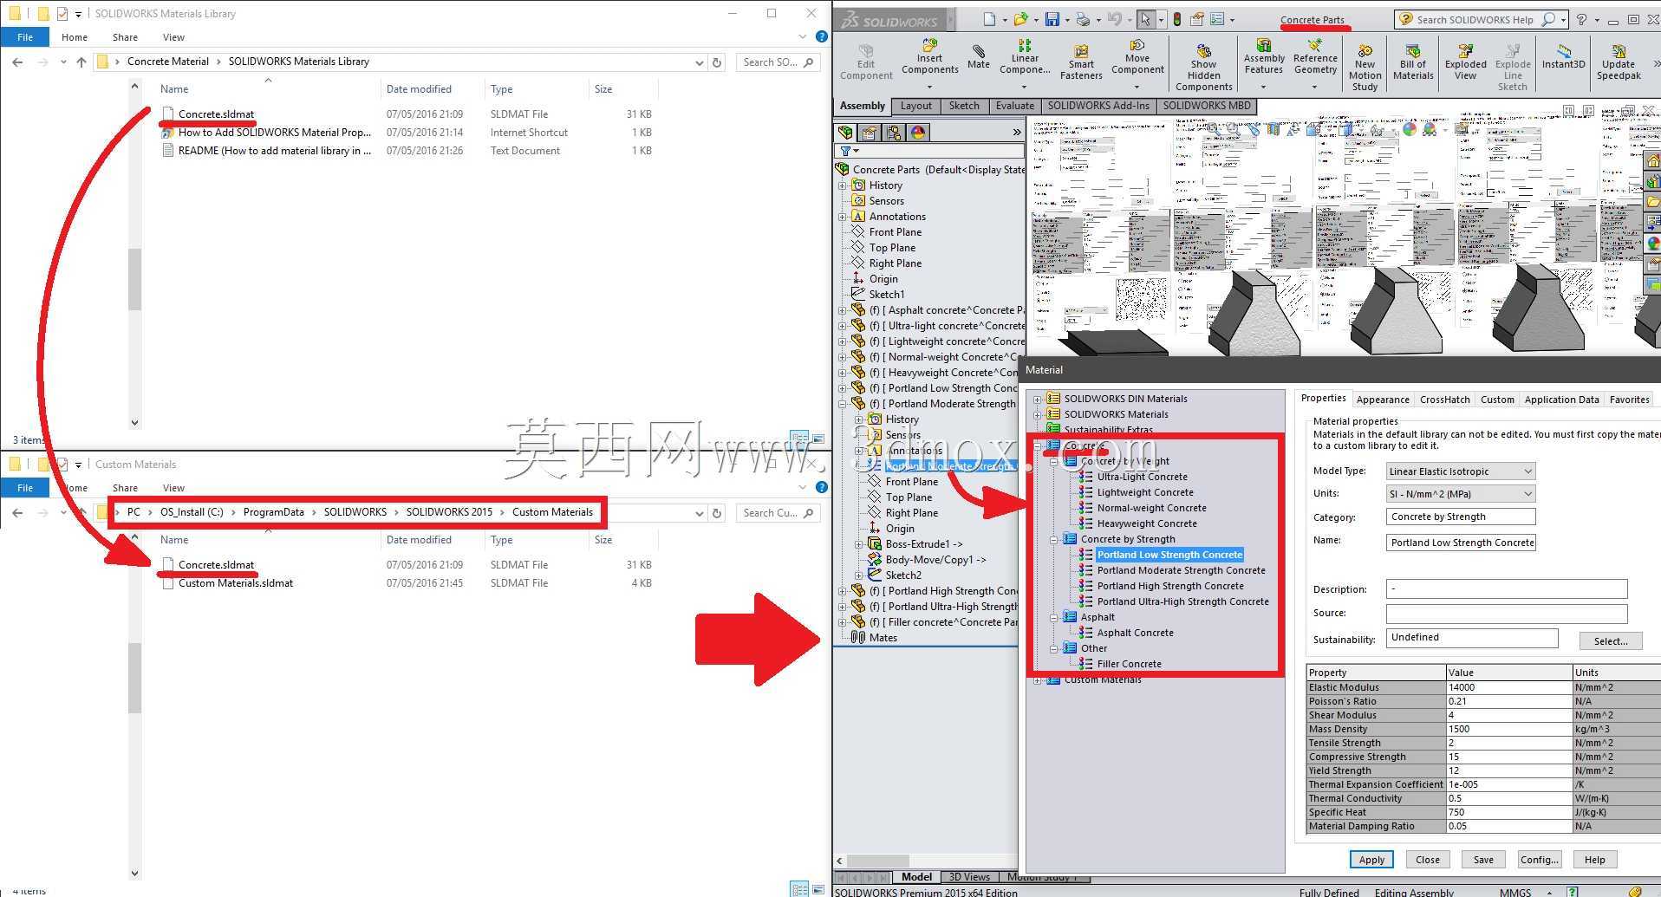Click the Print icon in SOLIDWORKS toolbar
The width and height of the screenshot is (1661, 897).
(x=1082, y=19)
